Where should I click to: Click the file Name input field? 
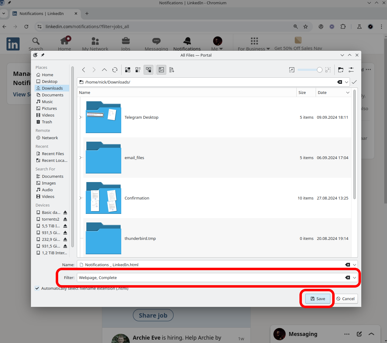click(211, 265)
